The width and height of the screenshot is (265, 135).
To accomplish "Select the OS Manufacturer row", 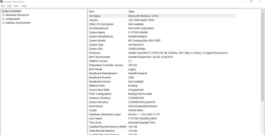I will (161, 28).
